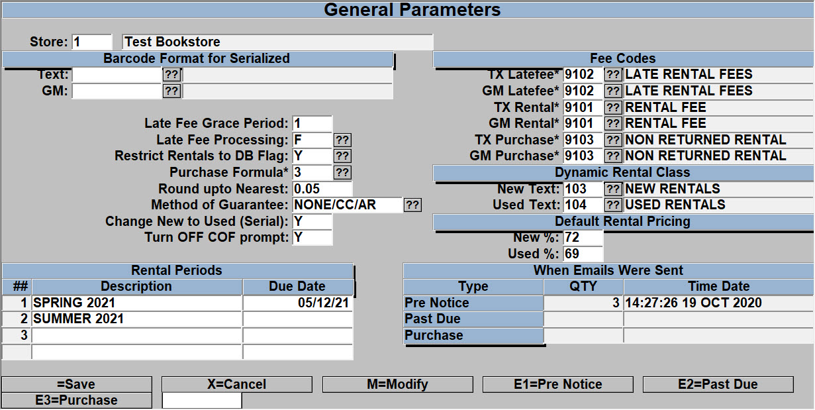Screen dimensions: 815x410
Task: Open lookup for Restrict Rentals to DB Flag
Action: pos(342,156)
